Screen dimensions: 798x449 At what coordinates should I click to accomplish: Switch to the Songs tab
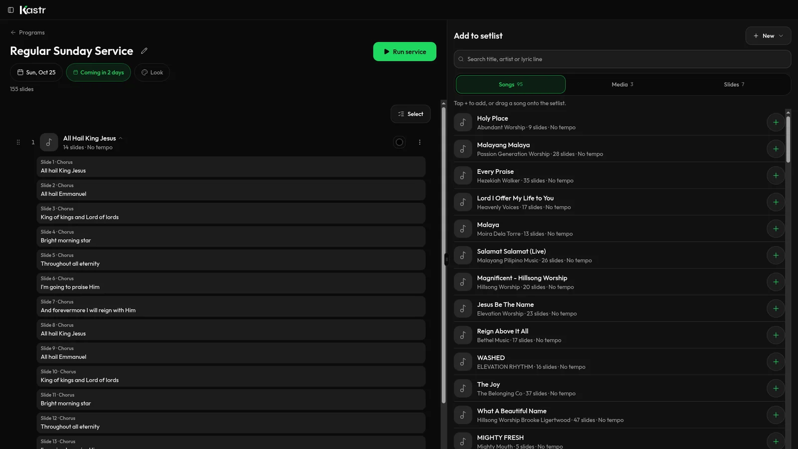coord(511,84)
